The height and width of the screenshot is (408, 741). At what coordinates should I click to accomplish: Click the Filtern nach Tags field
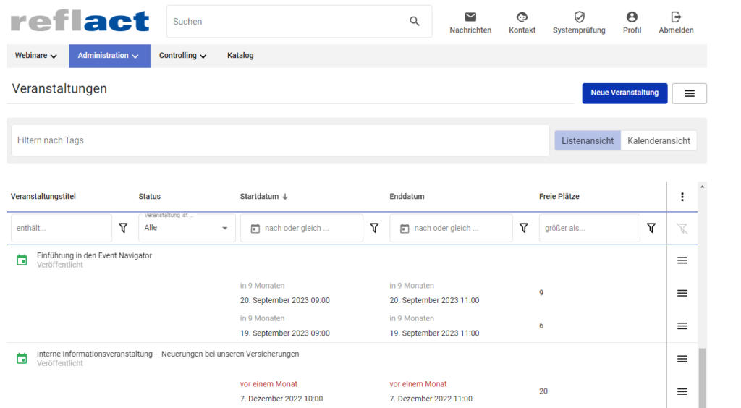[x=280, y=140]
